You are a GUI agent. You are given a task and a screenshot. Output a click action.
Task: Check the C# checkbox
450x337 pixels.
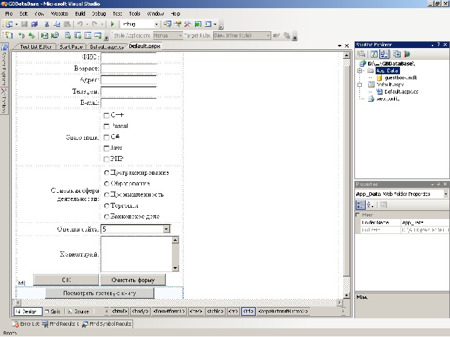(x=106, y=137)
